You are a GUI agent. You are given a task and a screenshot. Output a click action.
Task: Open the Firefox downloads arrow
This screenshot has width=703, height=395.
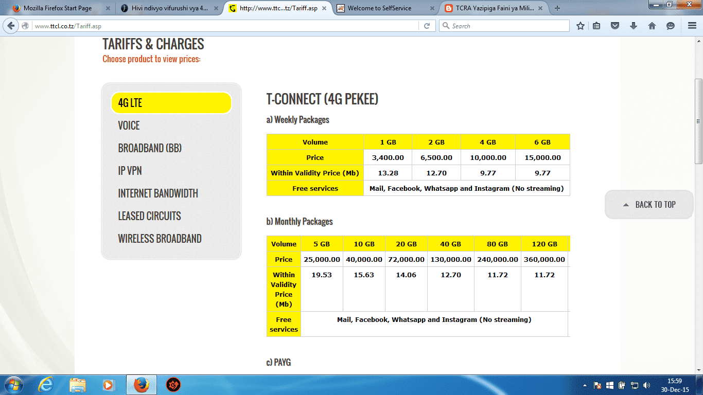[x=634, y=26]
